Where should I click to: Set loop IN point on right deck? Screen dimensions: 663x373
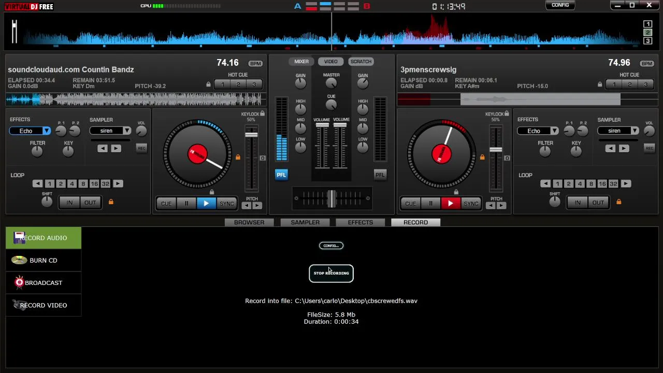(x=578, y=203)
